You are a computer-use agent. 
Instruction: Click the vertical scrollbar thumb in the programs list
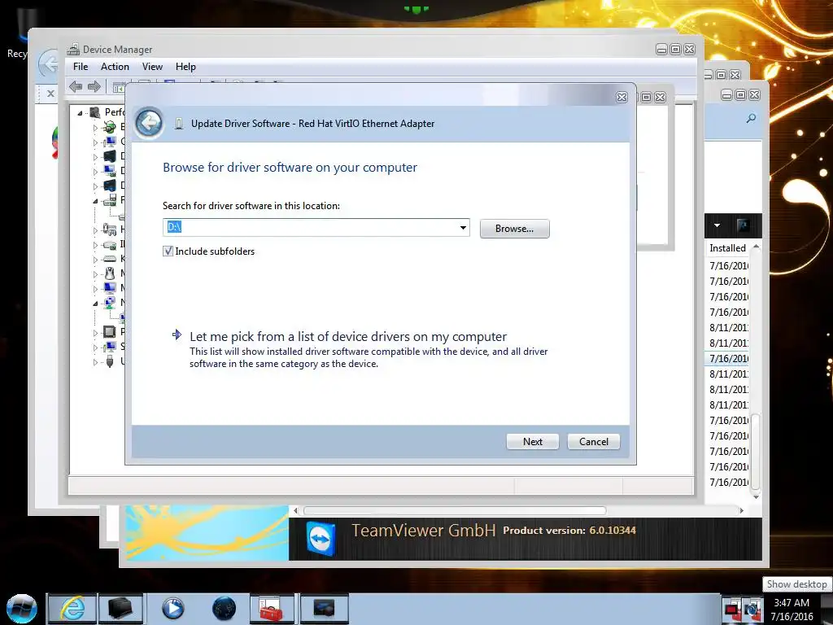coord(756,451)
